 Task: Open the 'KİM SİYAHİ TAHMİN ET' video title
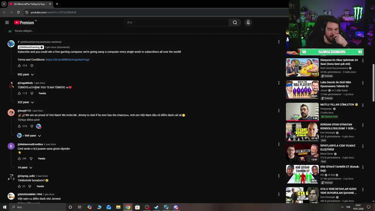coord(340,169)
